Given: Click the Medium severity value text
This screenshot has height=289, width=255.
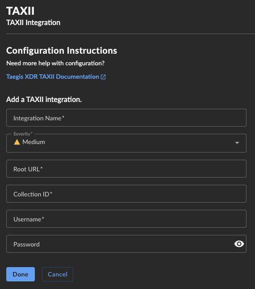Looking at the screenshot, I should coord(33,142).
